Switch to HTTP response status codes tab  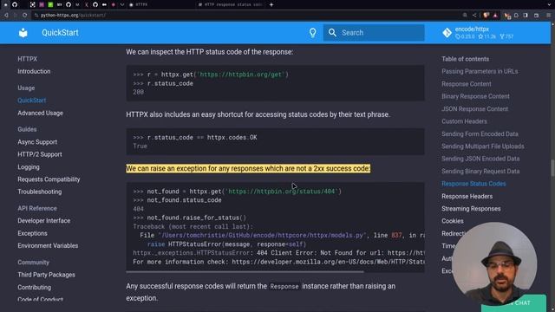[x=230, y=4]
